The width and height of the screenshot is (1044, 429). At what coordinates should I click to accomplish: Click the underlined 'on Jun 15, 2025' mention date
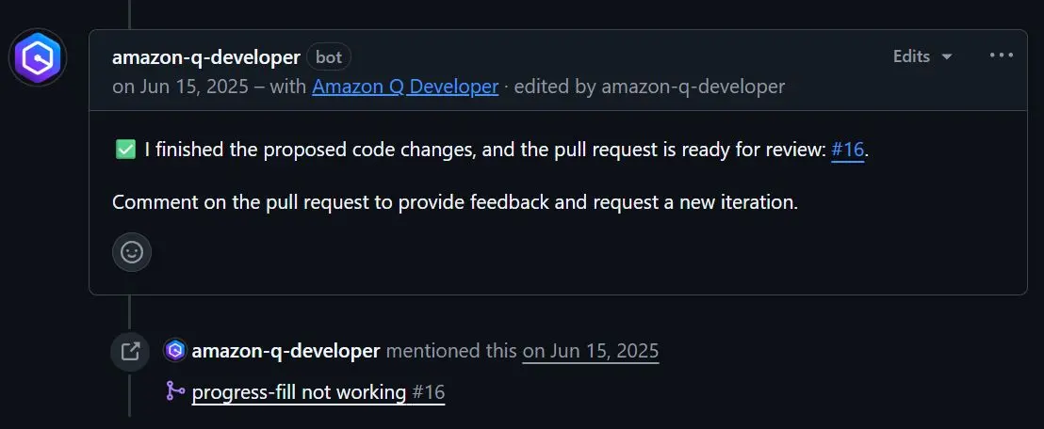[x=591, y=352]
